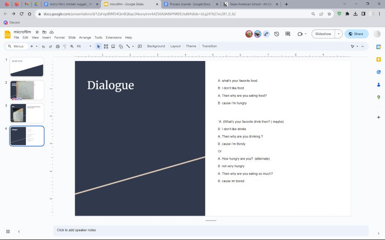Viewport: 385px width, 240px height.
Task: Open the Arrange menu
Action: click(85, 38)
